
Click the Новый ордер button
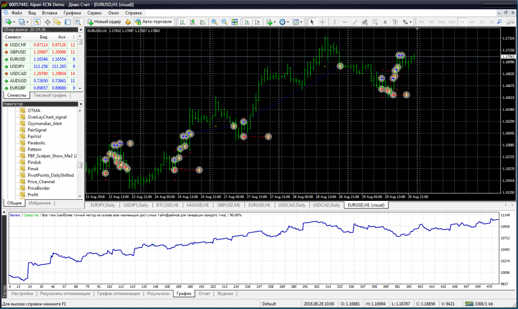point(104,22)
